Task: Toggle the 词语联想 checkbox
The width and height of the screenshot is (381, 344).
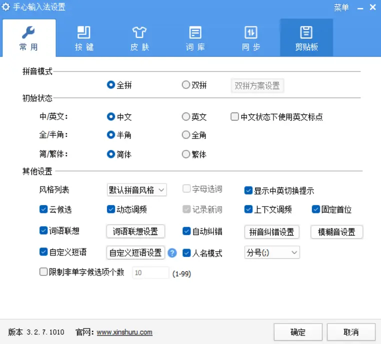Action: pyautogui.click(x=59, y=230)
